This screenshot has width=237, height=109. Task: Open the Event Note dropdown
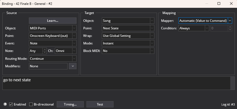(53, 43)
